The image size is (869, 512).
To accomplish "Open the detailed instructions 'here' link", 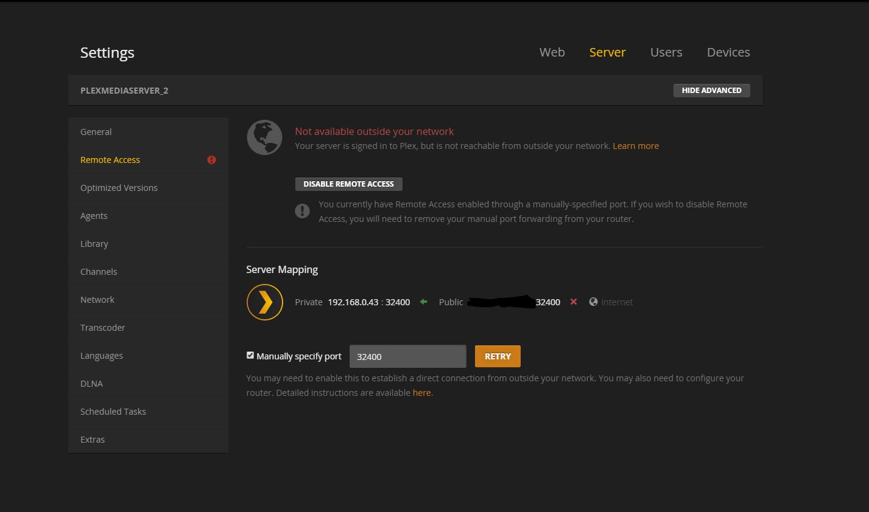I will tap(421, 393).
